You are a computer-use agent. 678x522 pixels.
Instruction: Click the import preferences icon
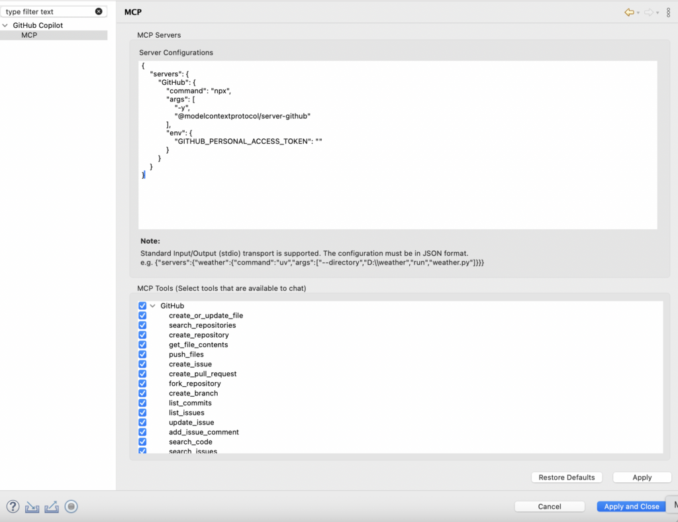coord(32,507)
